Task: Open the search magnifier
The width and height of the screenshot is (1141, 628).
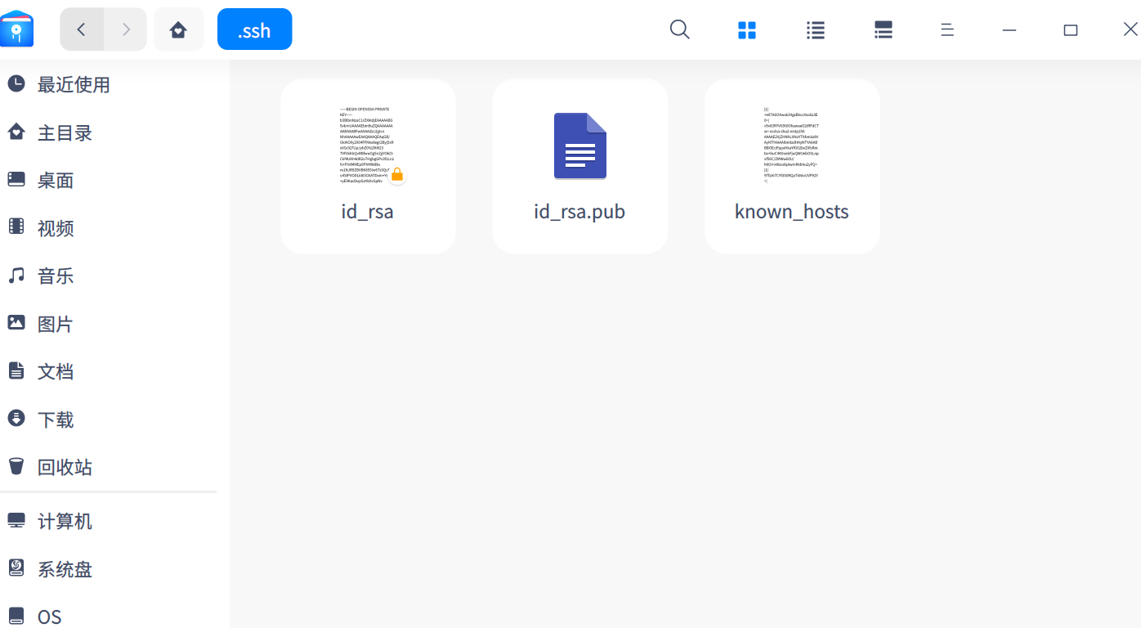Action: click(x=679, y=29)
